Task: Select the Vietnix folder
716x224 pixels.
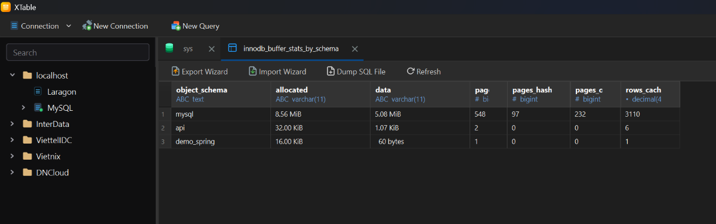Action: pos(48,156)
